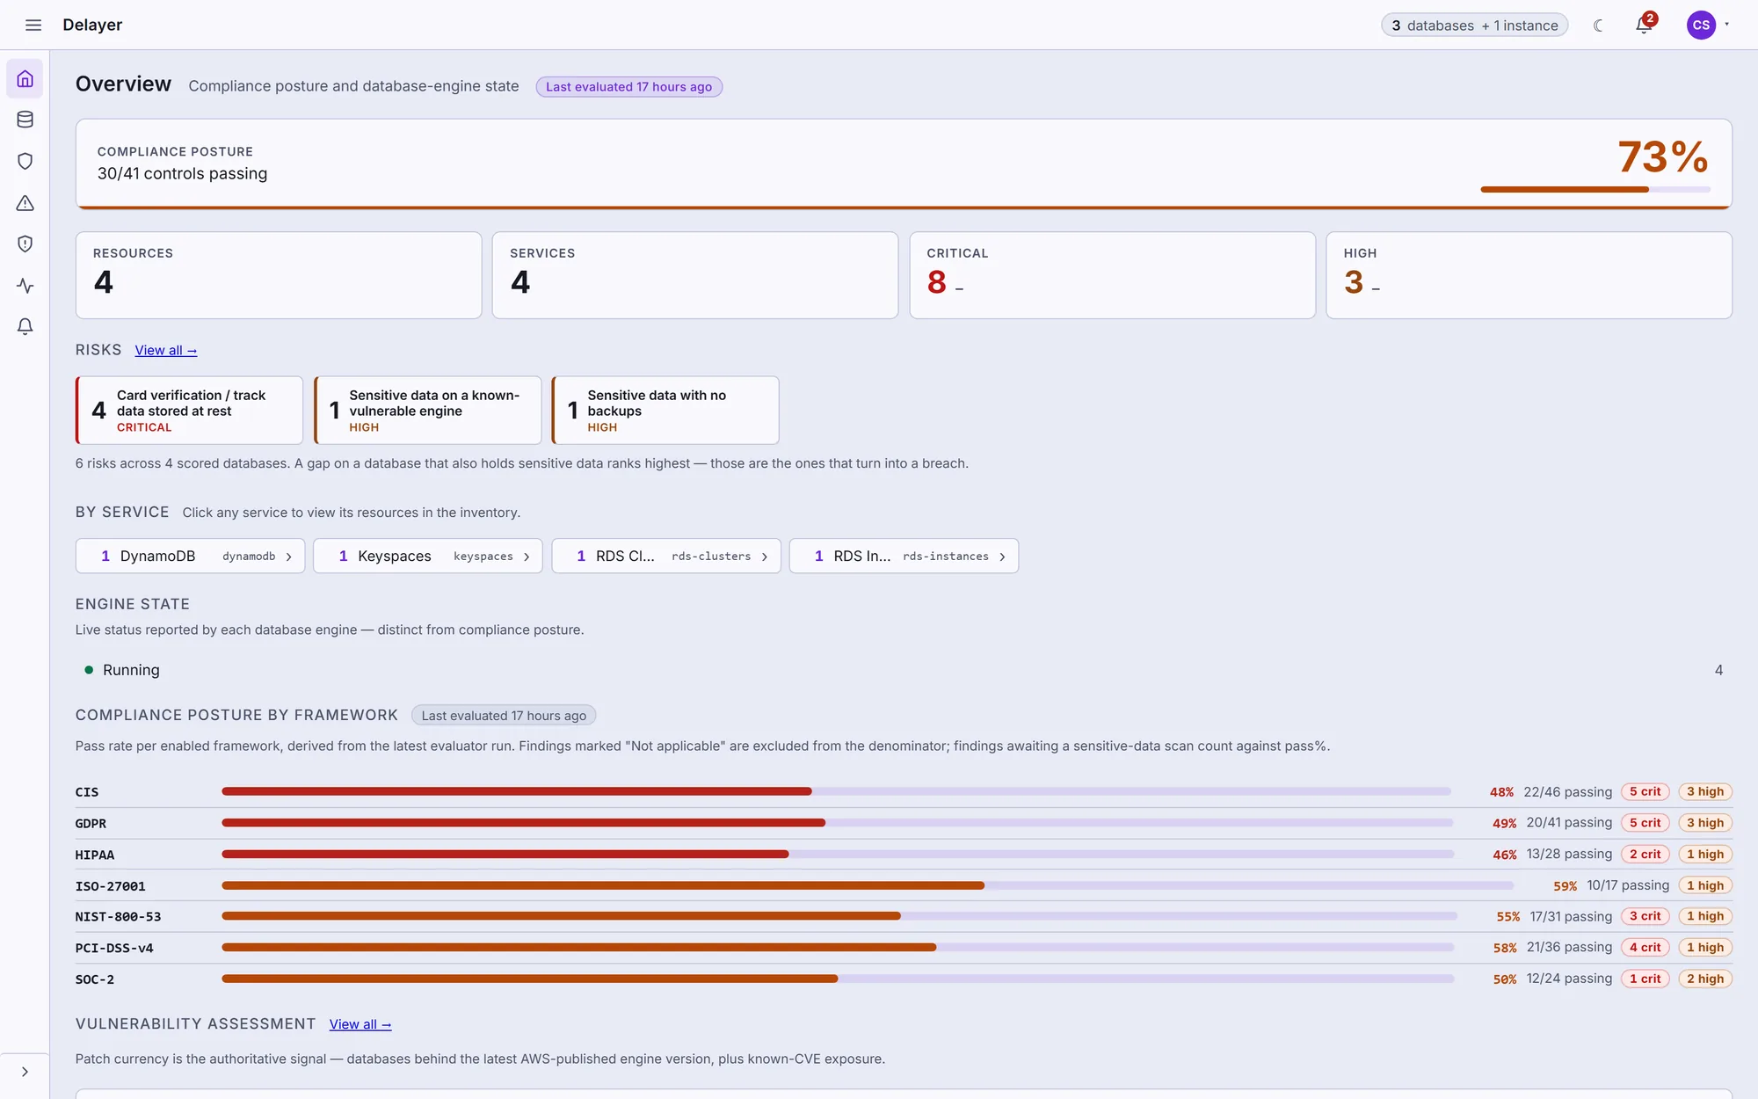Select the Keyspaces service label
Viewport: 1758px width, 1099px height.
click(395, 556)
